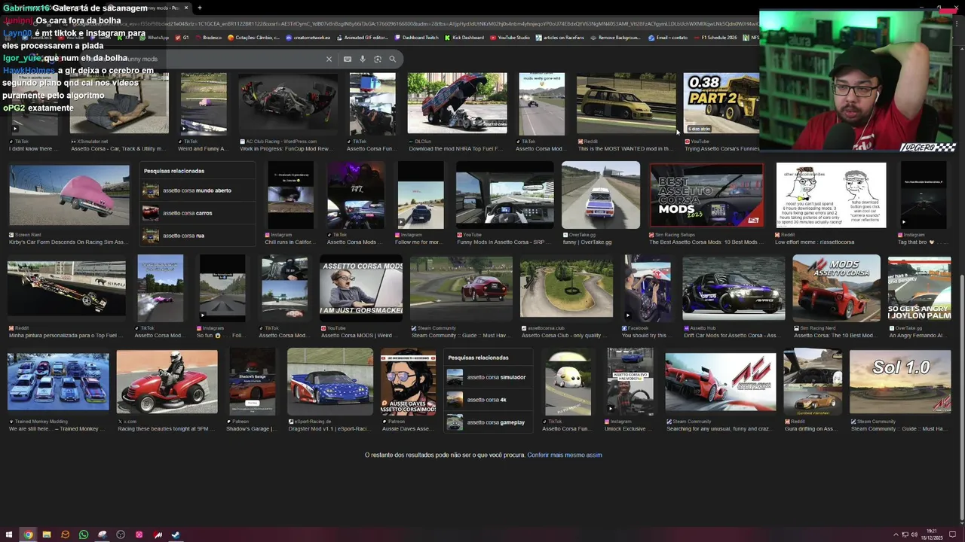Click the taskbar clock showing 19:21
Screen dimensions: 965x542
coord(933,534)
